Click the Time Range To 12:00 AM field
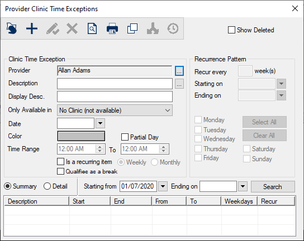304x241 pixels. point(140,149)
